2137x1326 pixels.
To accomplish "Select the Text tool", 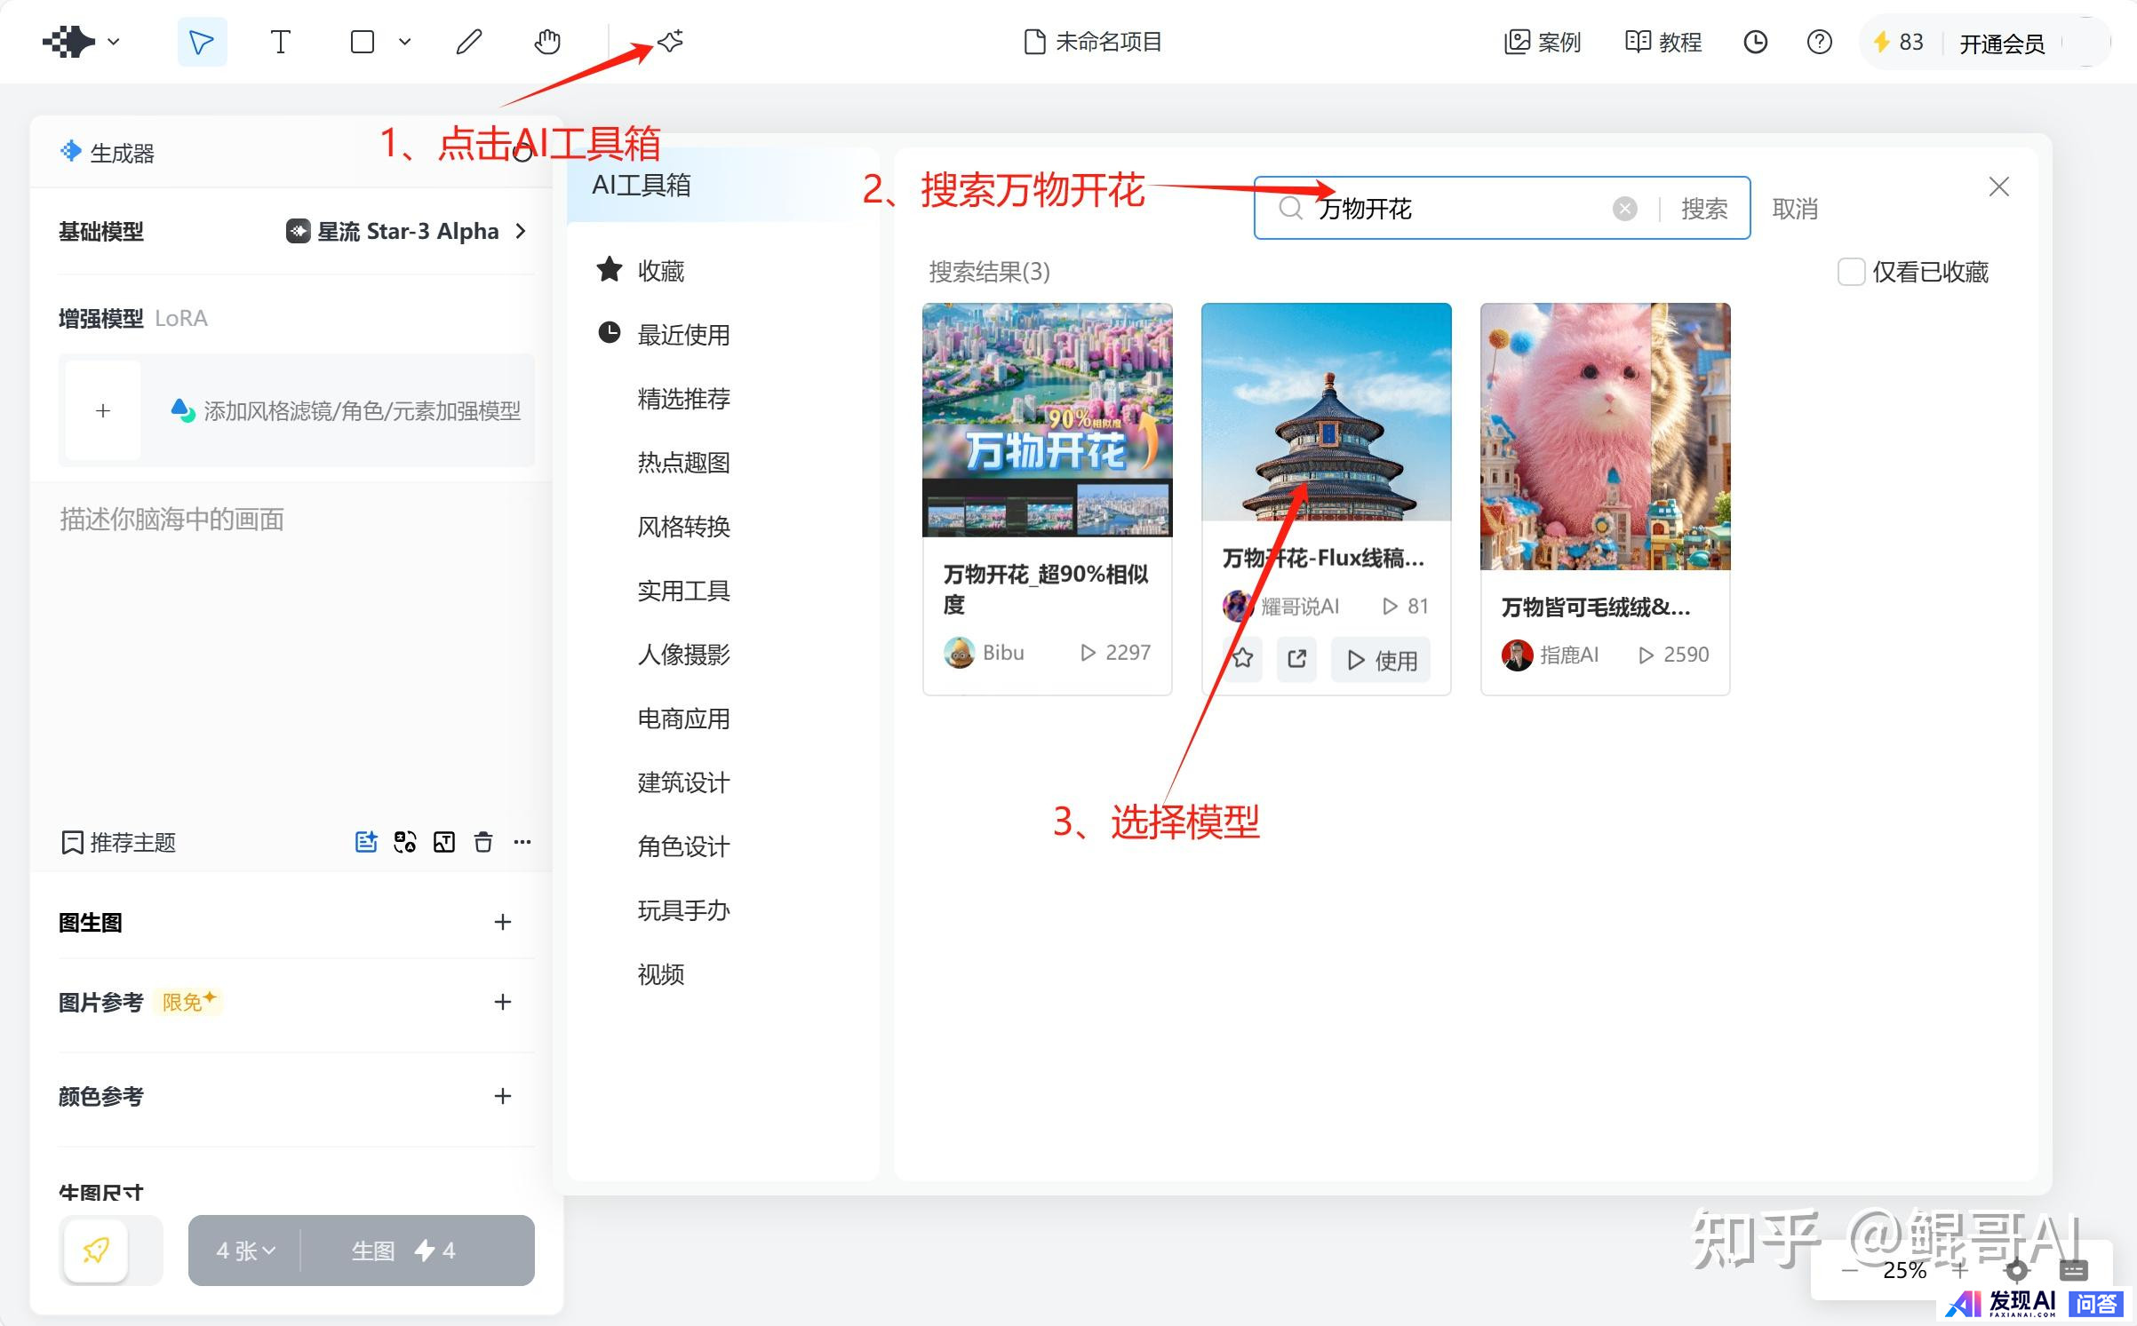I will coord(280,42).
